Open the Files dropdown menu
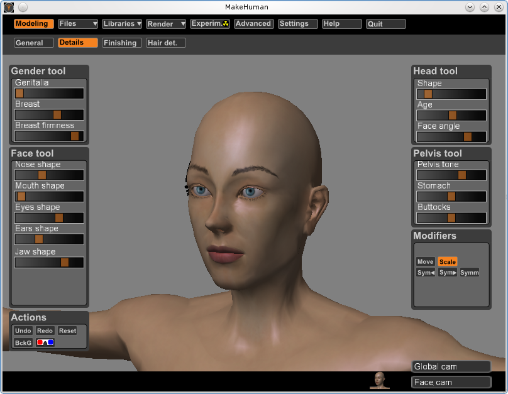The width and height of the screenshot is (508, 394). (x=78, y=24)
